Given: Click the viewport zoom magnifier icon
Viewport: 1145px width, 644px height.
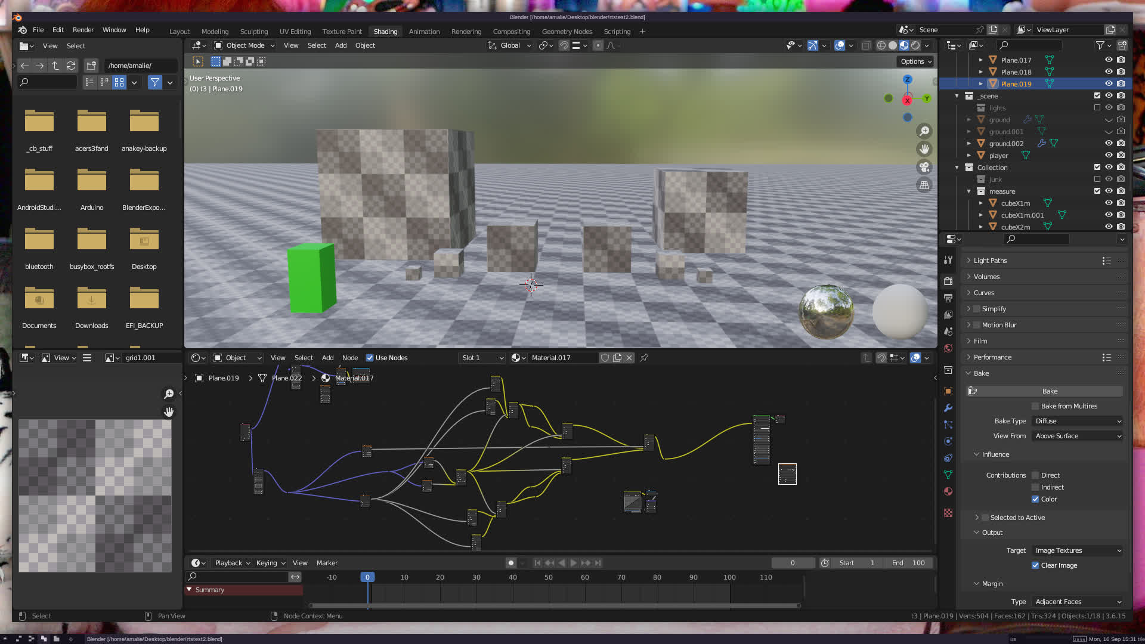Looking at the screenshot, I should coord(924,131).
